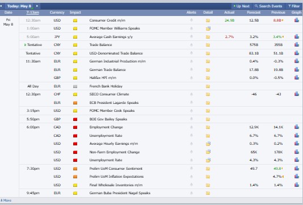Go to the next day arrow
This screenshot has height=205, width=303.
[37, 6]
